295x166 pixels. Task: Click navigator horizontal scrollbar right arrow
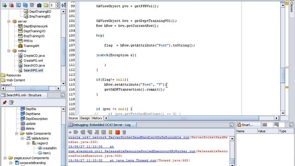pos(58,88)
